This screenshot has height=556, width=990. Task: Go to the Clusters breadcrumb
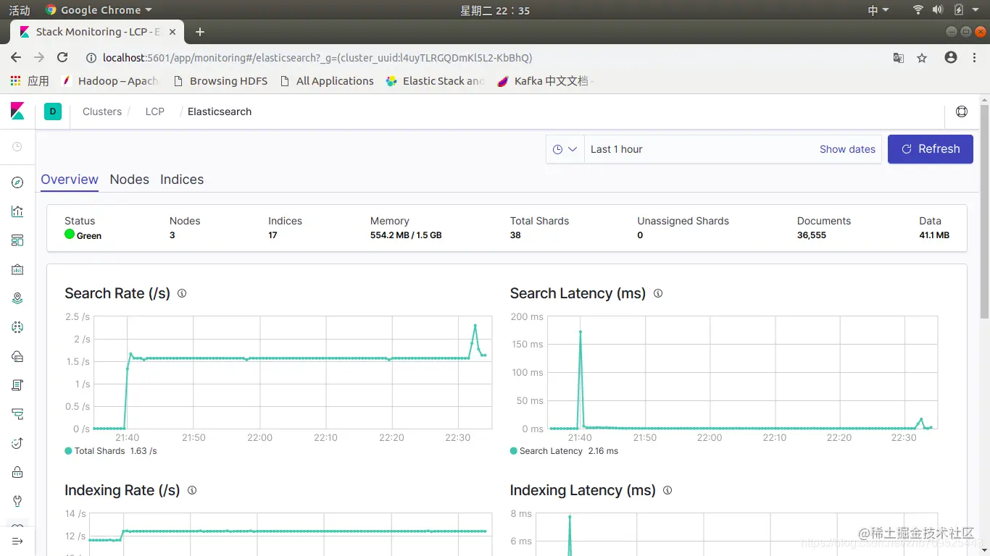click(102, 111)
